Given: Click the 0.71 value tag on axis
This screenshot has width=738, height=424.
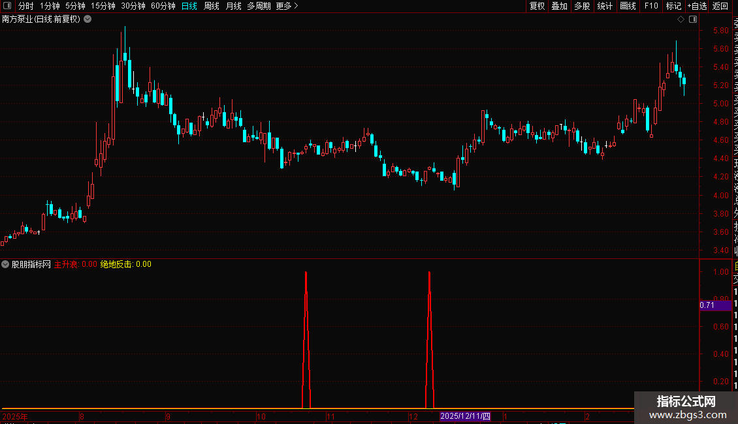Looking at the screenshot, I should pyautogui.click(x=715, y=305).
